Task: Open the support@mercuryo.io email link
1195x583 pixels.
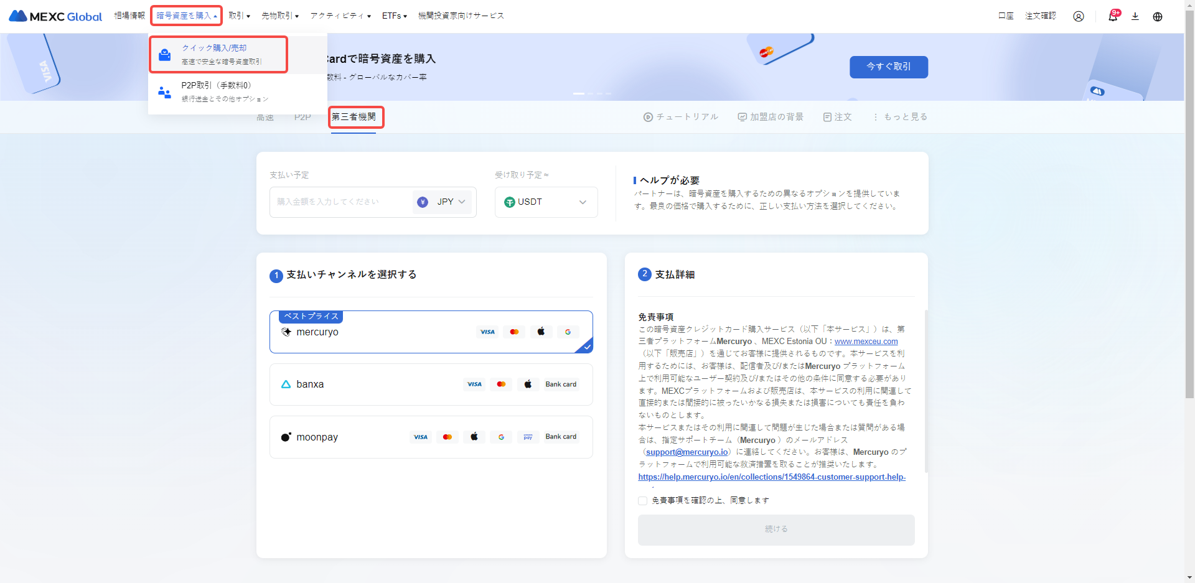Action: coord(687,452)
